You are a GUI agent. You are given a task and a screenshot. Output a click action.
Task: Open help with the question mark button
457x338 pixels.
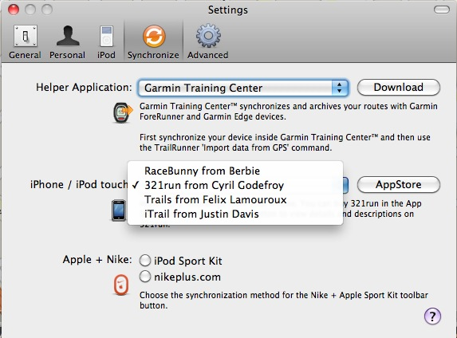(x=432, y=316)
